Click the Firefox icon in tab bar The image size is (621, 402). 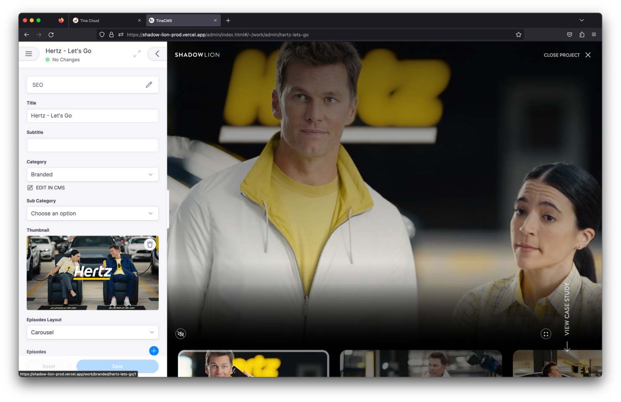61,20
